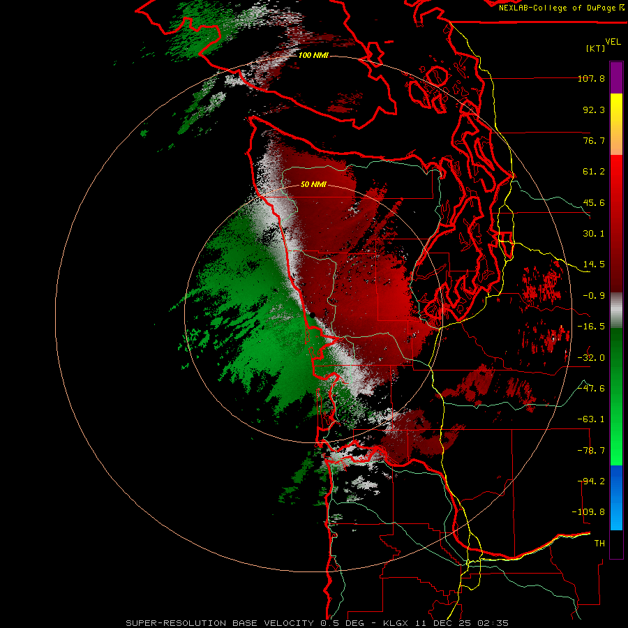This screenshot has height=628, width=628.
Task: Click the 30.1 velocity scale value
Action: coord(594,234)
